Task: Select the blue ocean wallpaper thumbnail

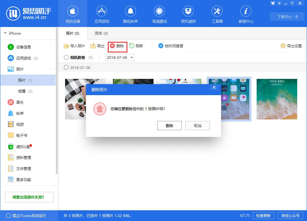Action: [277, 99]
